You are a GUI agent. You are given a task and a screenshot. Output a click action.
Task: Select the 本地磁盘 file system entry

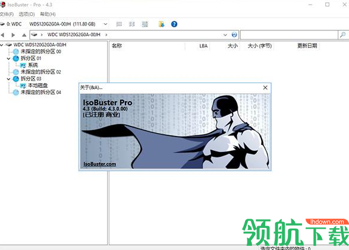click(x=38, y=86)
